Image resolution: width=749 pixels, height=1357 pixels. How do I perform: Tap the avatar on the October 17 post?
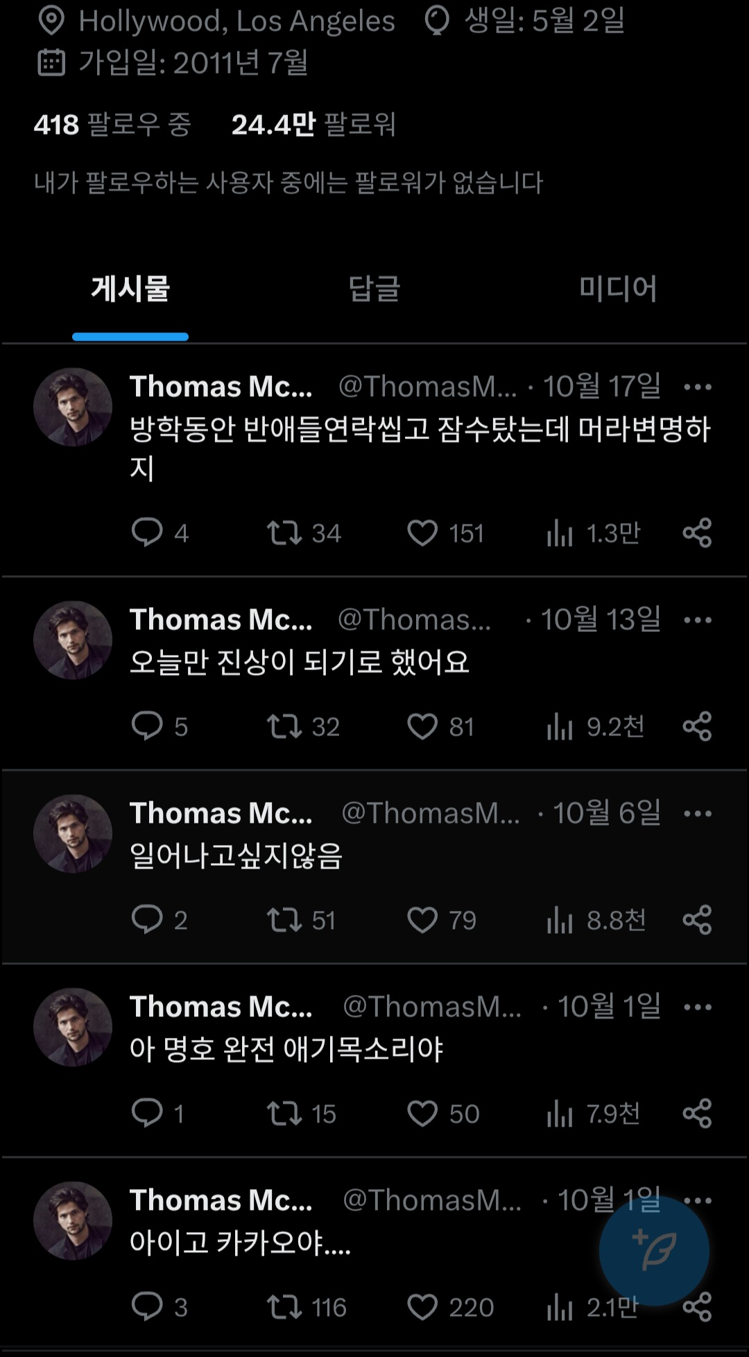(x=73, y=407)
